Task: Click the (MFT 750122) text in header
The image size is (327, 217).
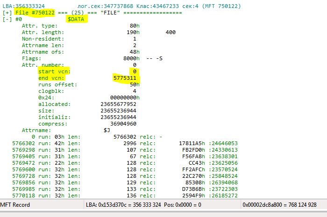Action: tap(221, 6)
